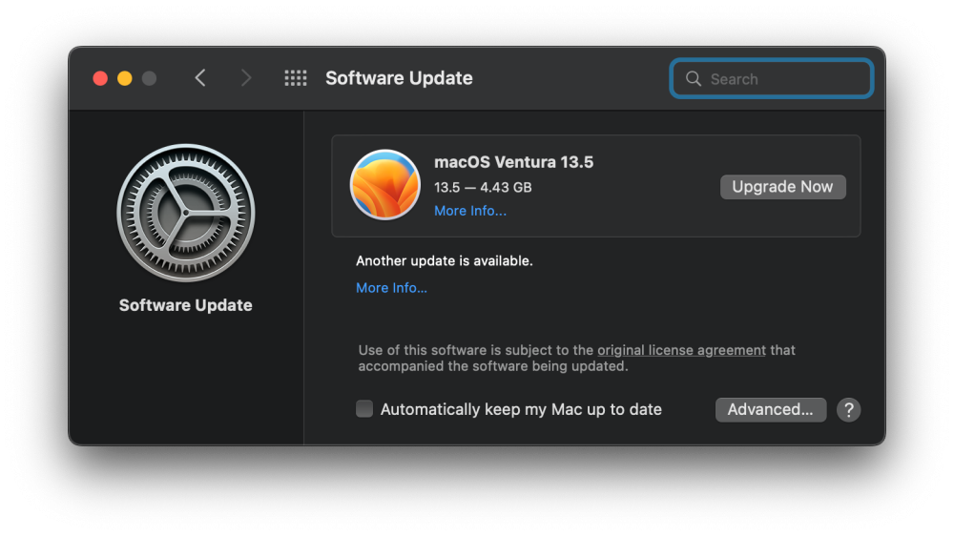Click 'Another update is available.' text

coord(445,261)
